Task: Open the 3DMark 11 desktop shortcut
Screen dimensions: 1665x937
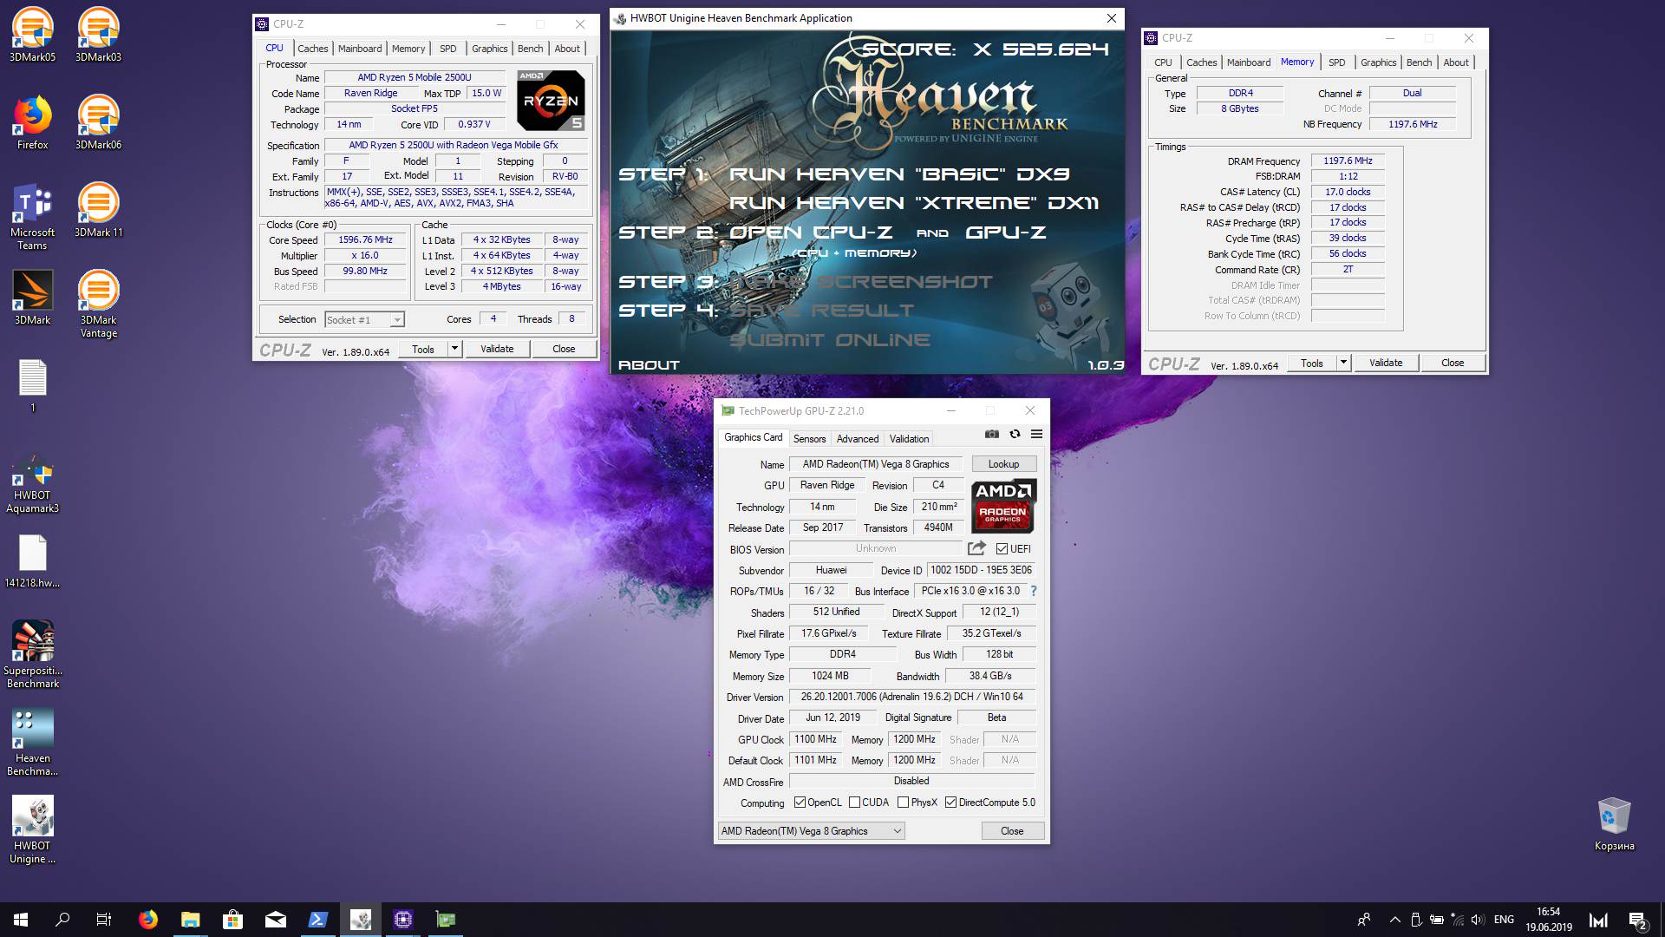Action: (98, 210)
